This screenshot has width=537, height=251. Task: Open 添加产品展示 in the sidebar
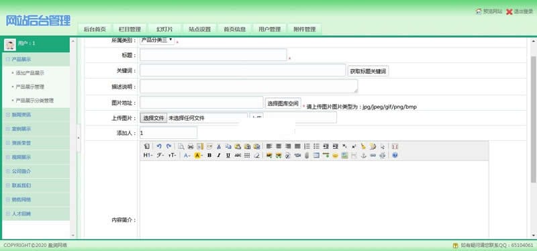30,73
